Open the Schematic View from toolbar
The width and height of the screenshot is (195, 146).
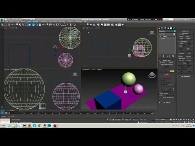pos(108,25)
